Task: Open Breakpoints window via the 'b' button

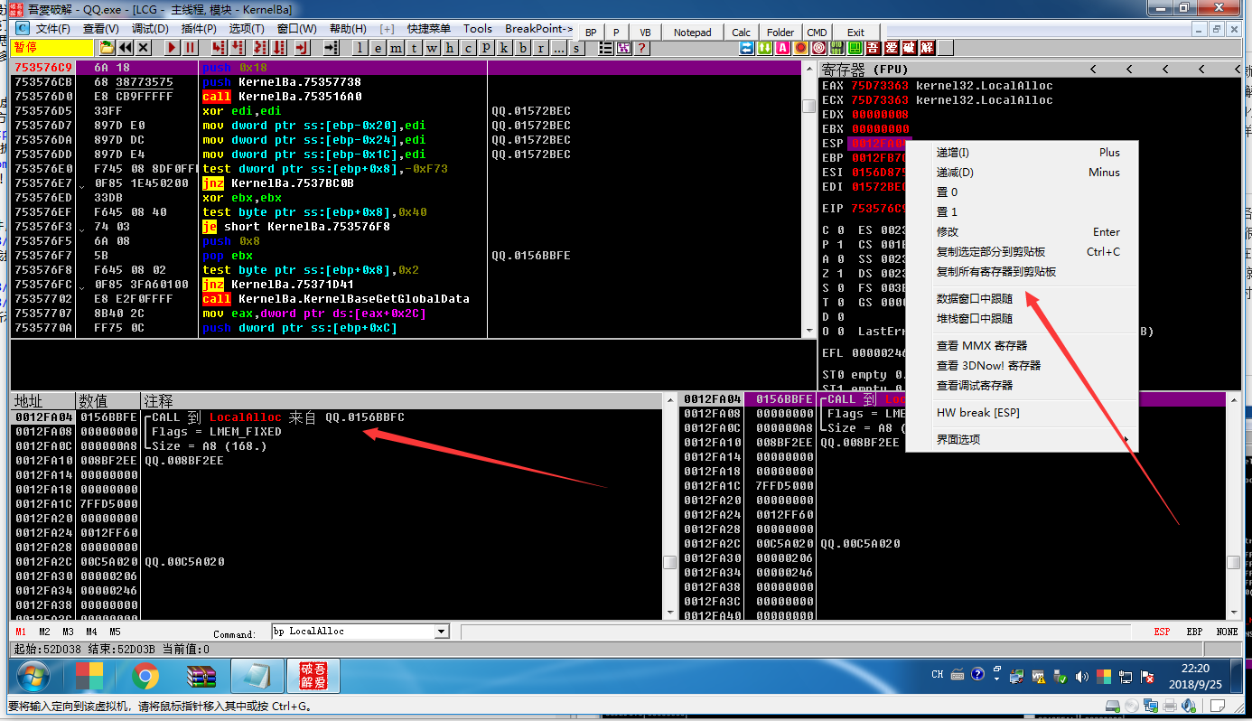Action: [522, 48]
